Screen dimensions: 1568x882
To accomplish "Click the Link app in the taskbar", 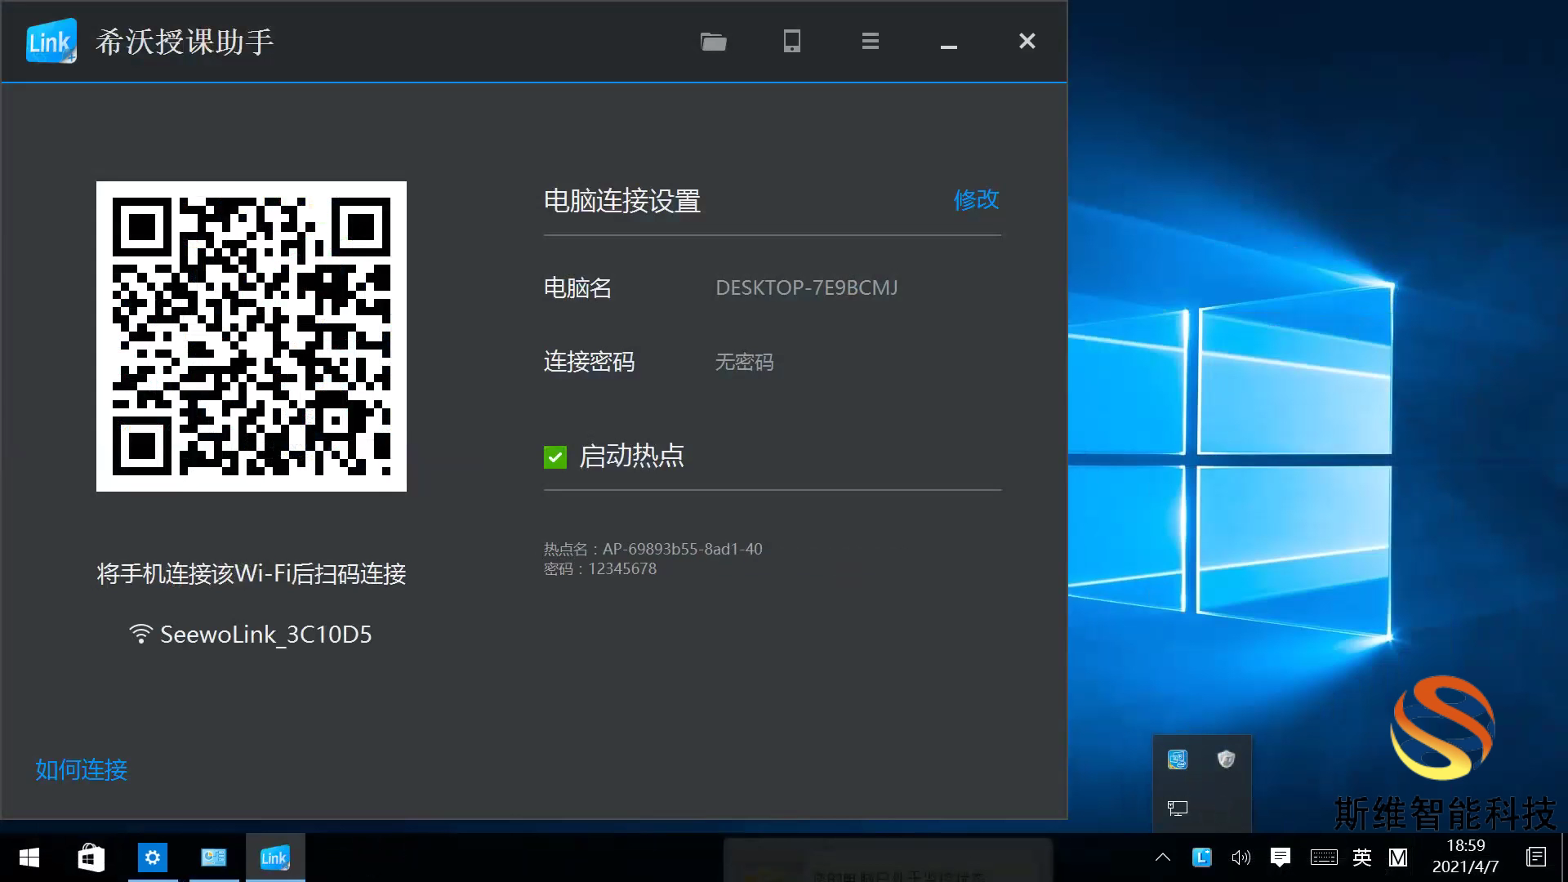I will pyautogui.click(x=275, y=857).
